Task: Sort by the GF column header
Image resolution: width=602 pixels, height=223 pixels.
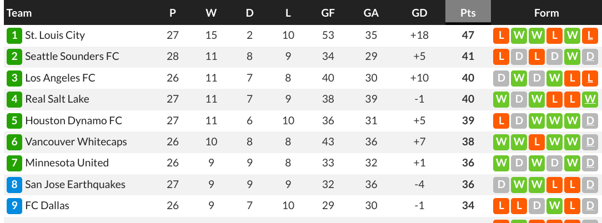Action: (x=328, y=13)
